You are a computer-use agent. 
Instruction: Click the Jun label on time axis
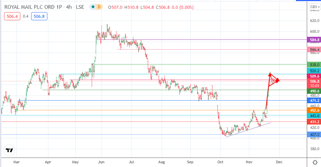point(101,162)
